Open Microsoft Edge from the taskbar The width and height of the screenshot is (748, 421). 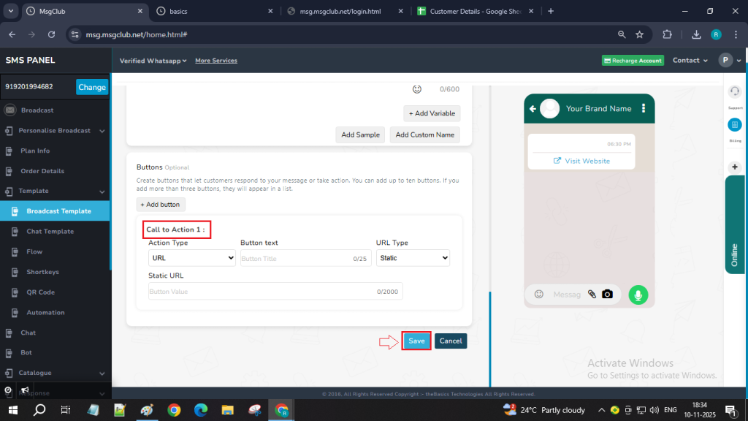tap(200, 410)
